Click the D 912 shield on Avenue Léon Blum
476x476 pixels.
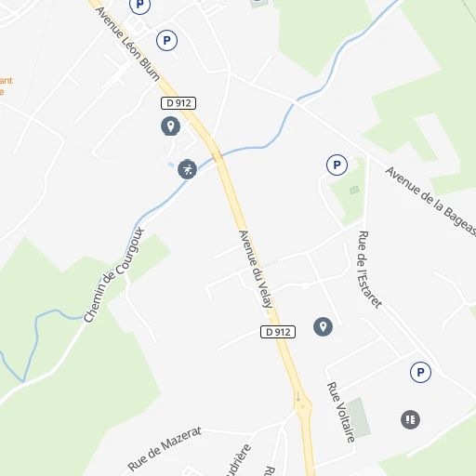(178, 103)
